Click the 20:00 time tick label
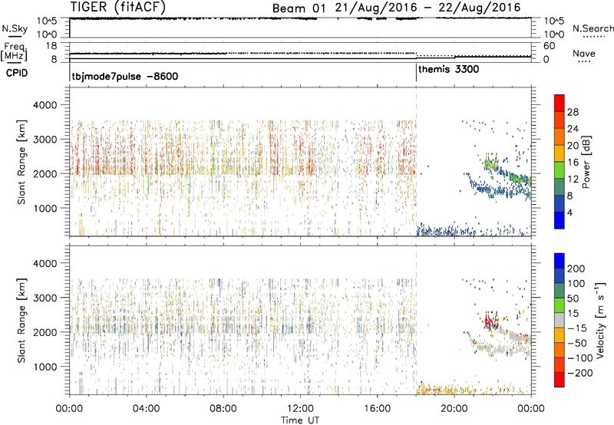 pyautogui.click(x=454, y=409)
